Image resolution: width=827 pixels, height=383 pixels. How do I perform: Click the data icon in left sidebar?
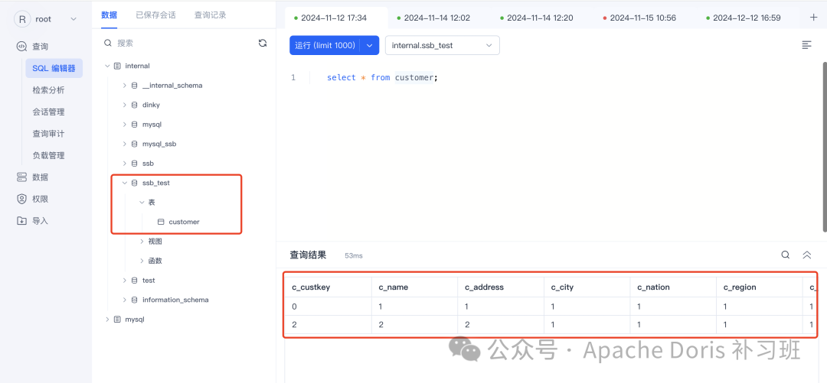[21, 177]
